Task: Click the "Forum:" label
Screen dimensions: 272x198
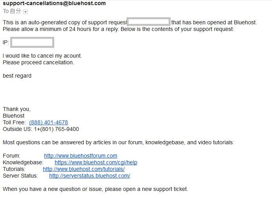Action: [x=11, y=156]
